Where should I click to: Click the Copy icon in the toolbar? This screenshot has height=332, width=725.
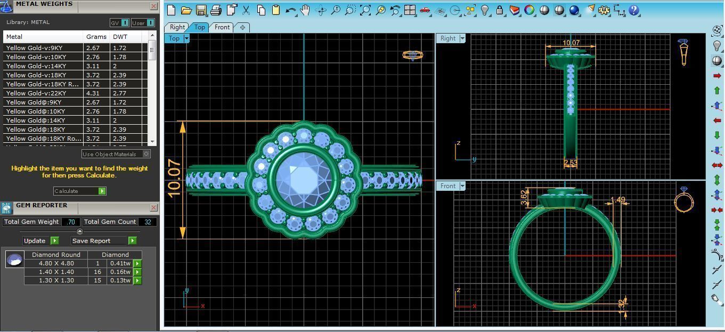coord(261,10)
